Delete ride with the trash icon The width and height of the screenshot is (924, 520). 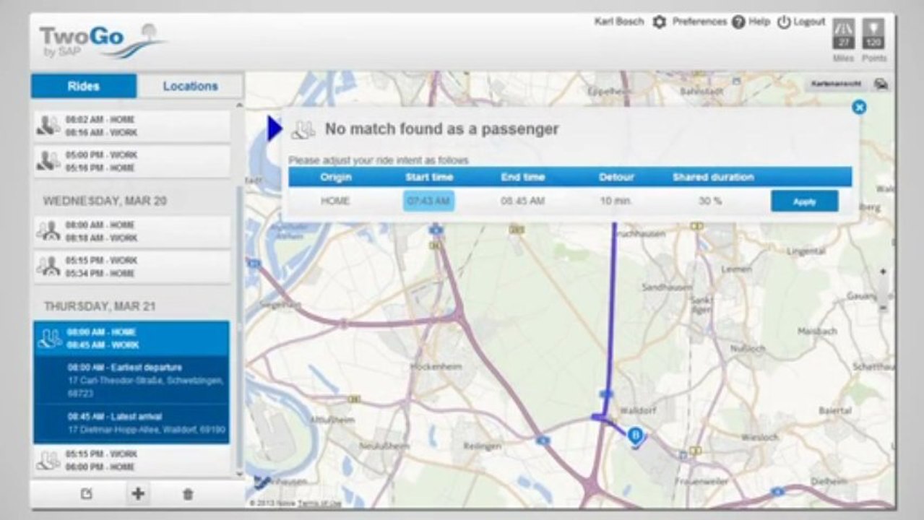pyautogui.click(x=188, y=494)
